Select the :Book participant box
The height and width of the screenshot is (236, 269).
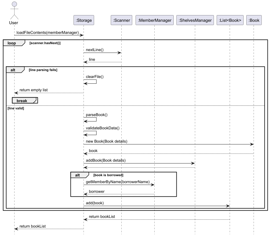tap(254, 20)
